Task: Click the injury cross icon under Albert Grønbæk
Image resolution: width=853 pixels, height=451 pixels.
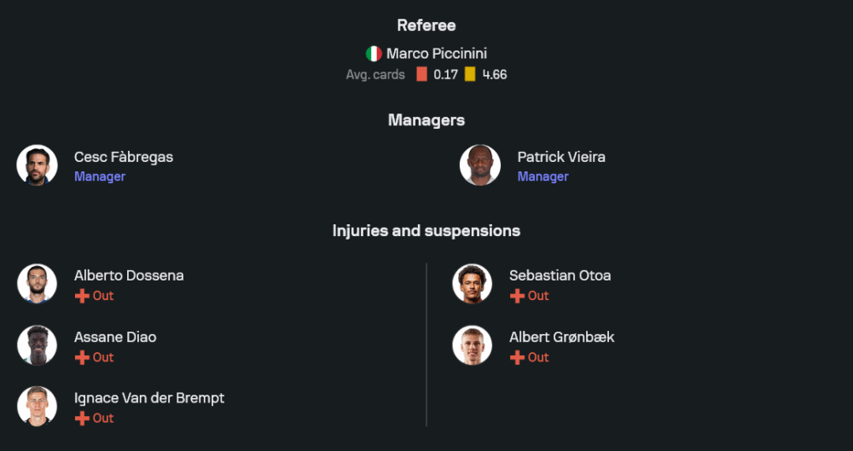Action: pos(517,357)
